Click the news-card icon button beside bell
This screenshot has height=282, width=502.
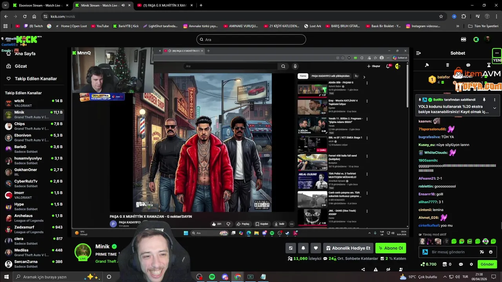click(291, 248)
